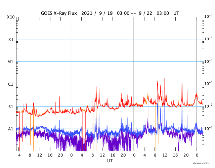Click the B1 flare class label
The image size is (215, 168).
[11, 107]
